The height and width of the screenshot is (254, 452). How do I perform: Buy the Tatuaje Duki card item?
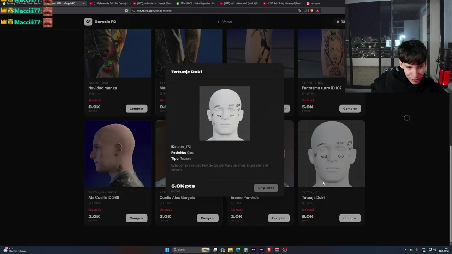coord(350,218)
